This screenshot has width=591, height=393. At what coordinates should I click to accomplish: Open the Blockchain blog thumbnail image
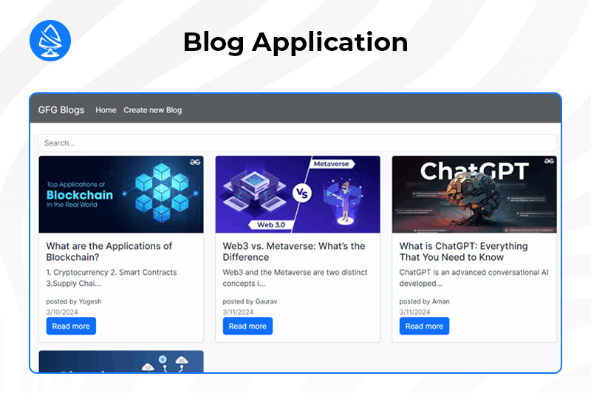[x=121, y=194]
